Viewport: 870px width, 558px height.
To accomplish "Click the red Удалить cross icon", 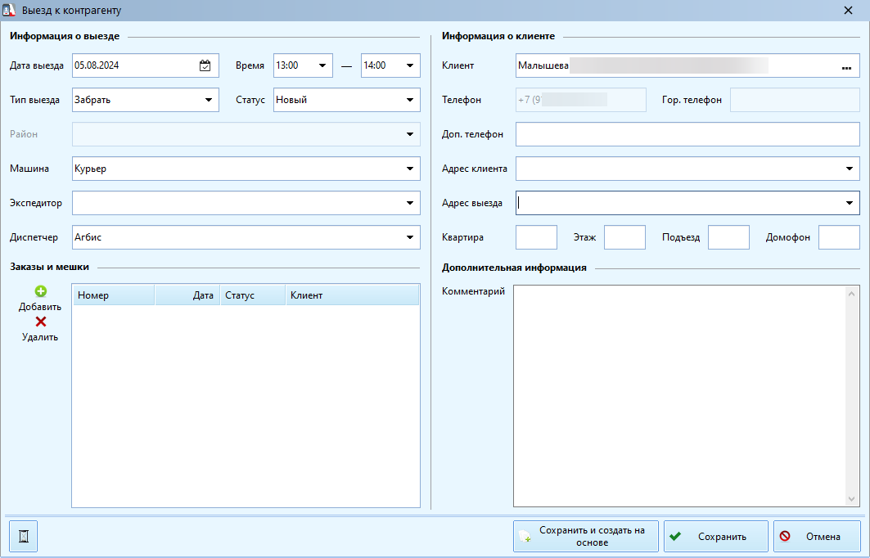I will (40, 322).
